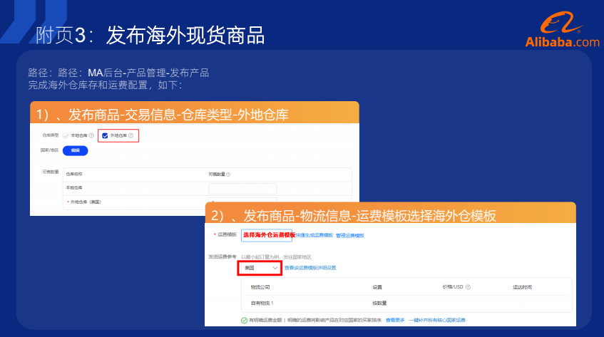Uncheck the 外地仓库 checkbox
Viewport: 604px width, 337px height.
point(105,135)
